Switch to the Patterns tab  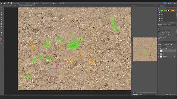tap(171, 6)
